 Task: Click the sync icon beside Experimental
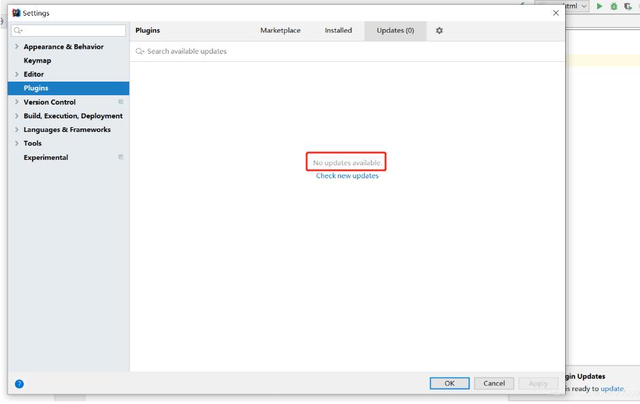click(121, 157)
